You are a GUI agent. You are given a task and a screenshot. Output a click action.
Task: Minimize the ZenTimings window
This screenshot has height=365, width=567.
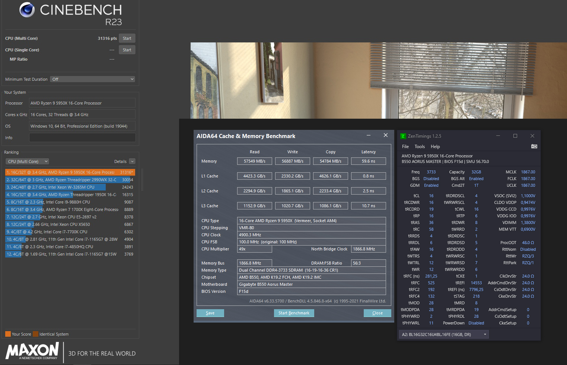point(498,136)
